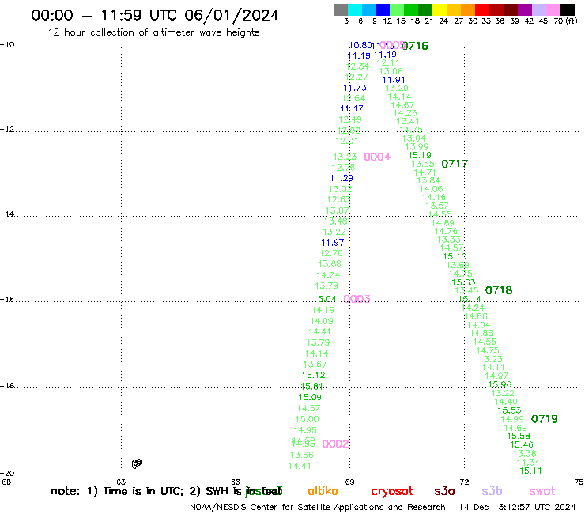585x514 pixels.
Task: Click the longitude axis label 66
Action: [235, 482]
